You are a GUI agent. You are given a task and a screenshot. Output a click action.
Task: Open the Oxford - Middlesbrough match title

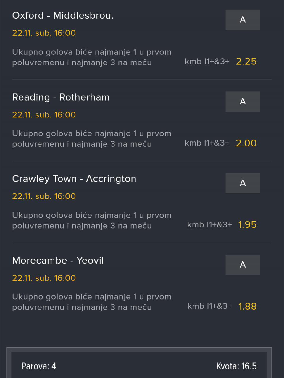click(63, 15)
